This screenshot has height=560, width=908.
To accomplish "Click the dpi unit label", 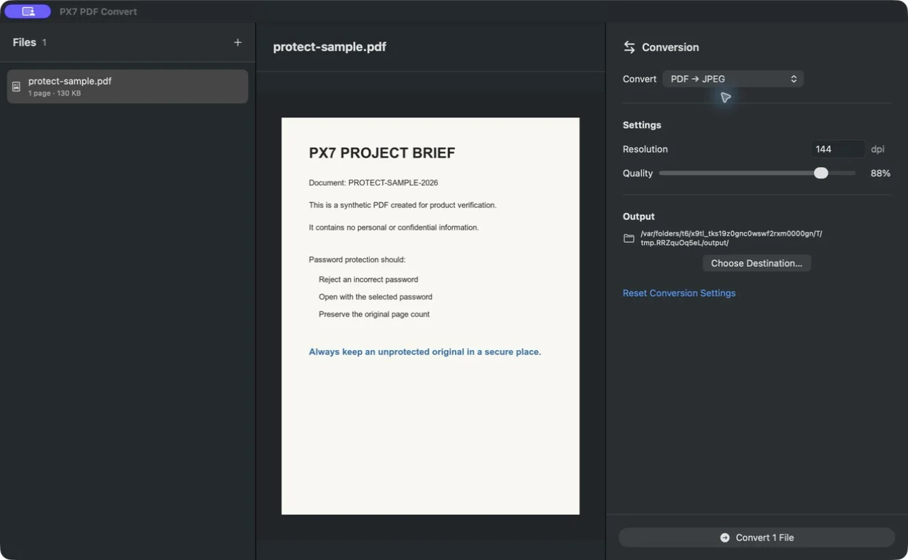I will click(877, 149).
